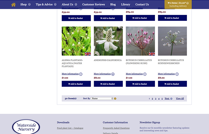The image size is (209, 134).
Task: Open the Sort By Name dropdown
Action: 102,99
